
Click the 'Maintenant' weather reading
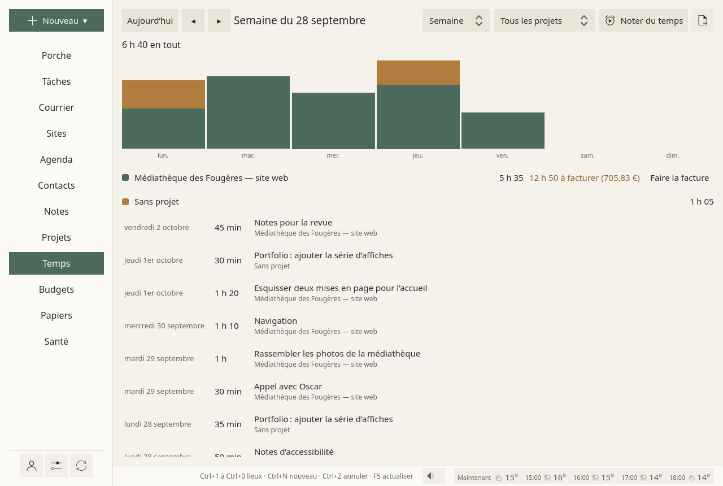487,478
